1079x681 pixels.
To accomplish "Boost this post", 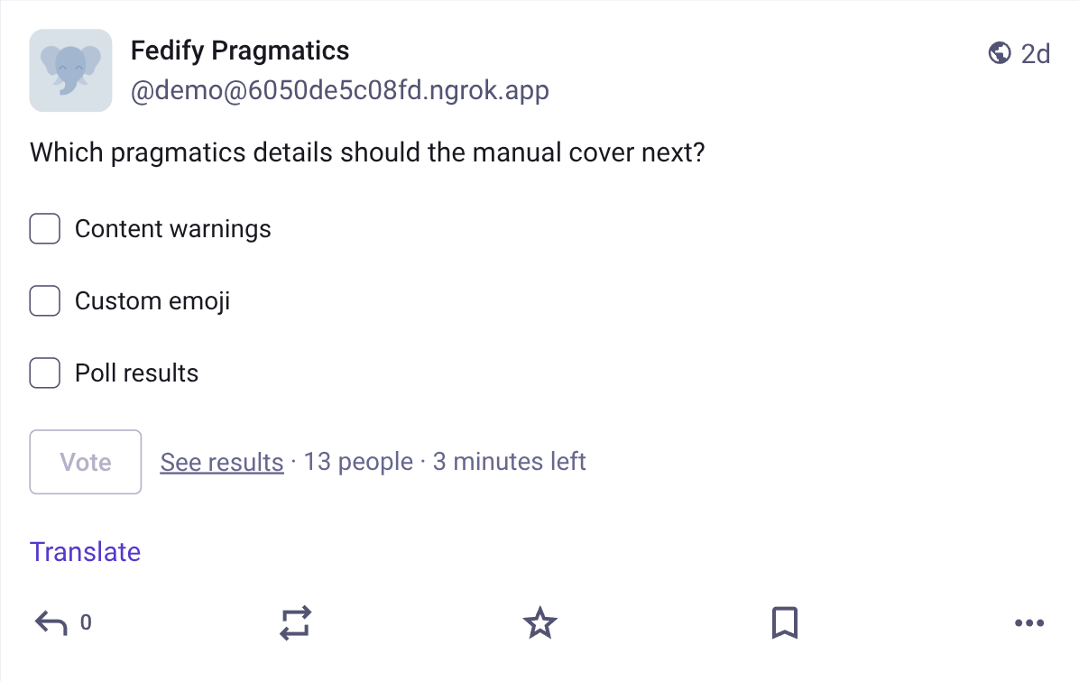I will pos(295,622).
